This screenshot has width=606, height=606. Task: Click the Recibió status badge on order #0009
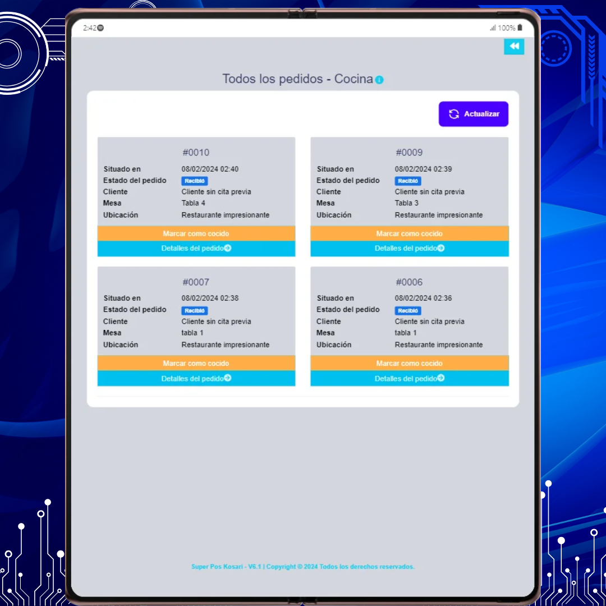(x=408, y=181)
